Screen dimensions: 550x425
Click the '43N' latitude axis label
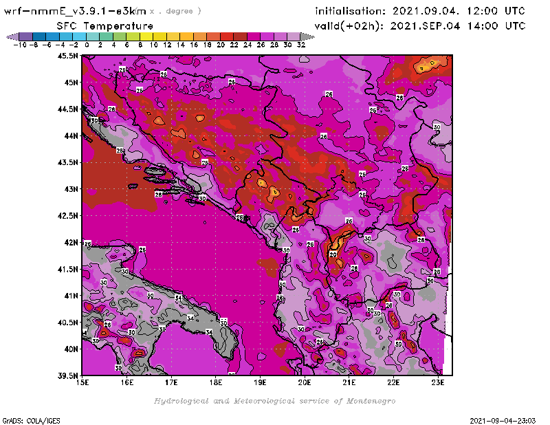point(71,189)
